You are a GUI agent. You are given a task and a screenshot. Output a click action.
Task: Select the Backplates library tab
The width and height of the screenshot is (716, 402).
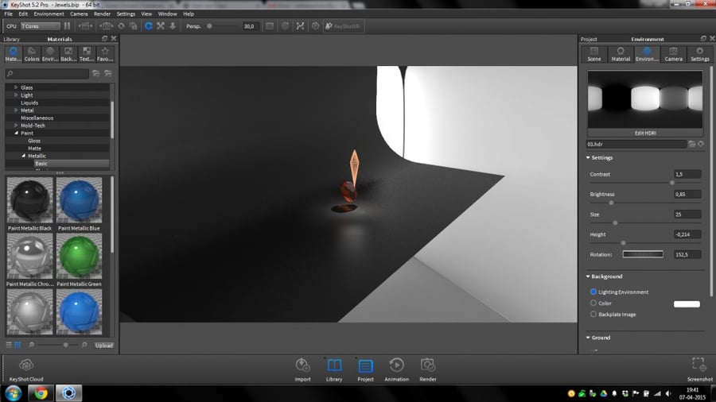coord(68,54)
